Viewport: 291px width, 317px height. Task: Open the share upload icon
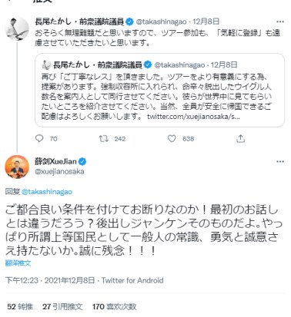pyautogui.click(x=240, y=138)
